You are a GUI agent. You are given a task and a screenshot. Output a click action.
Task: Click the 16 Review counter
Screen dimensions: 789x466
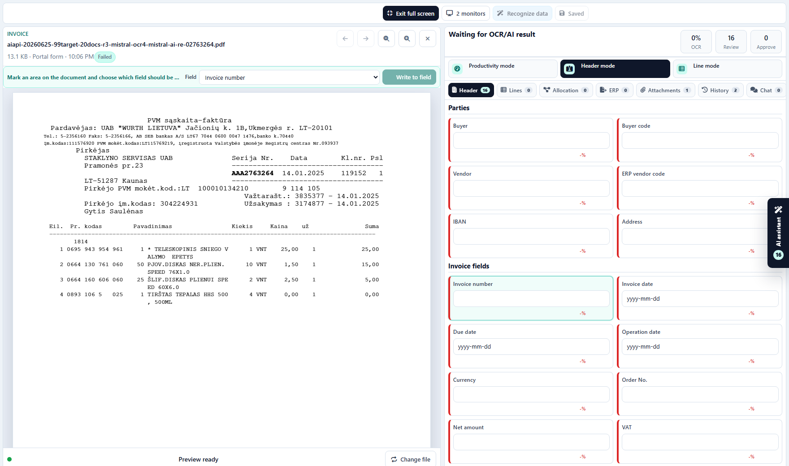pyautogui.click(x=731, y=42)
